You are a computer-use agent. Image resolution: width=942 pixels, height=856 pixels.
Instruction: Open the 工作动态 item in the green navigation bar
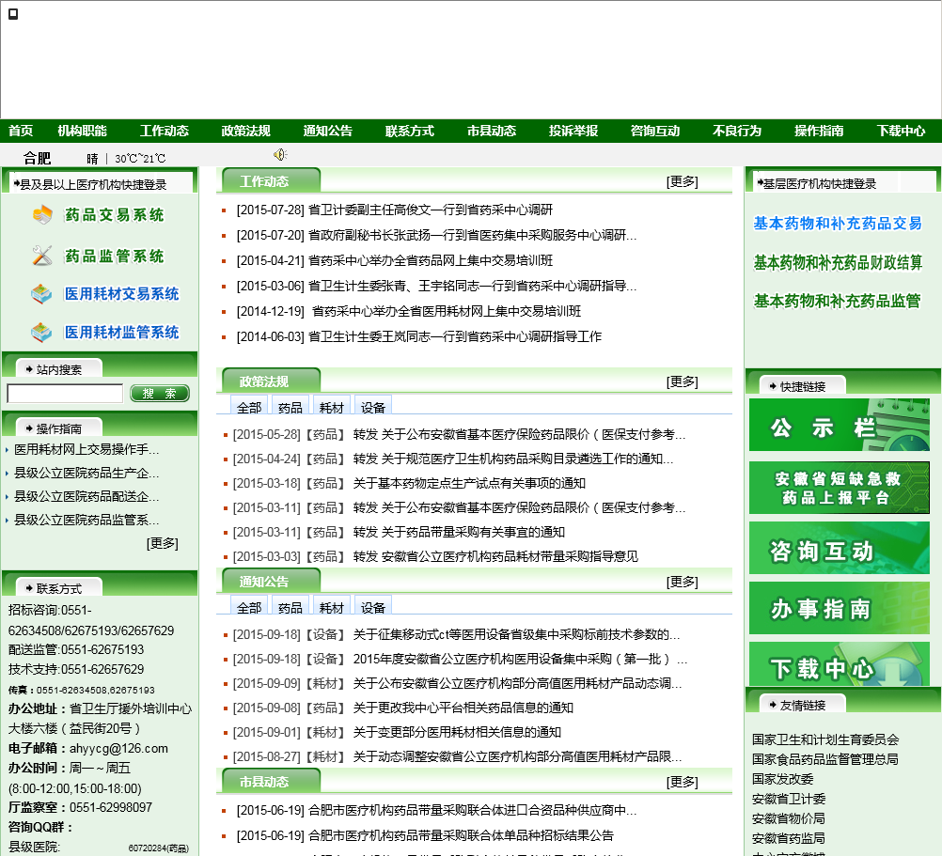pyautogui.click(x=164, y=131)
